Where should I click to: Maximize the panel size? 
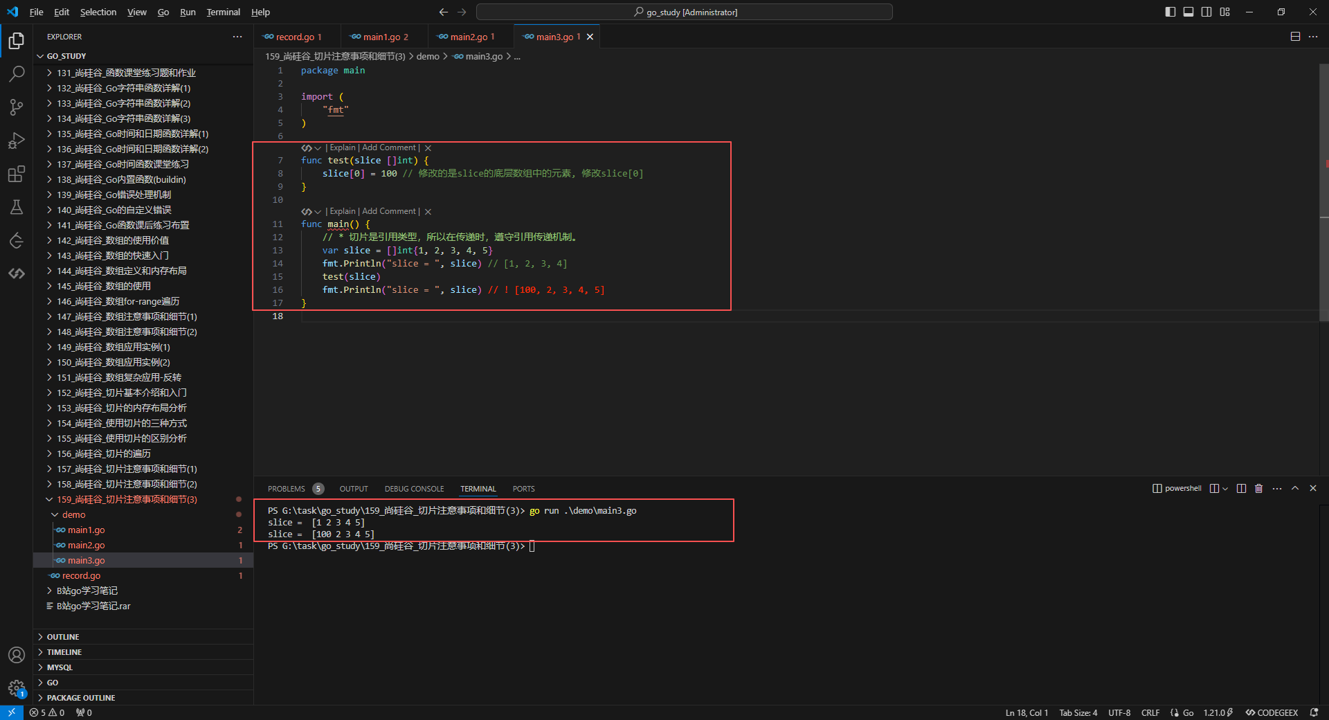(1295, 488)
